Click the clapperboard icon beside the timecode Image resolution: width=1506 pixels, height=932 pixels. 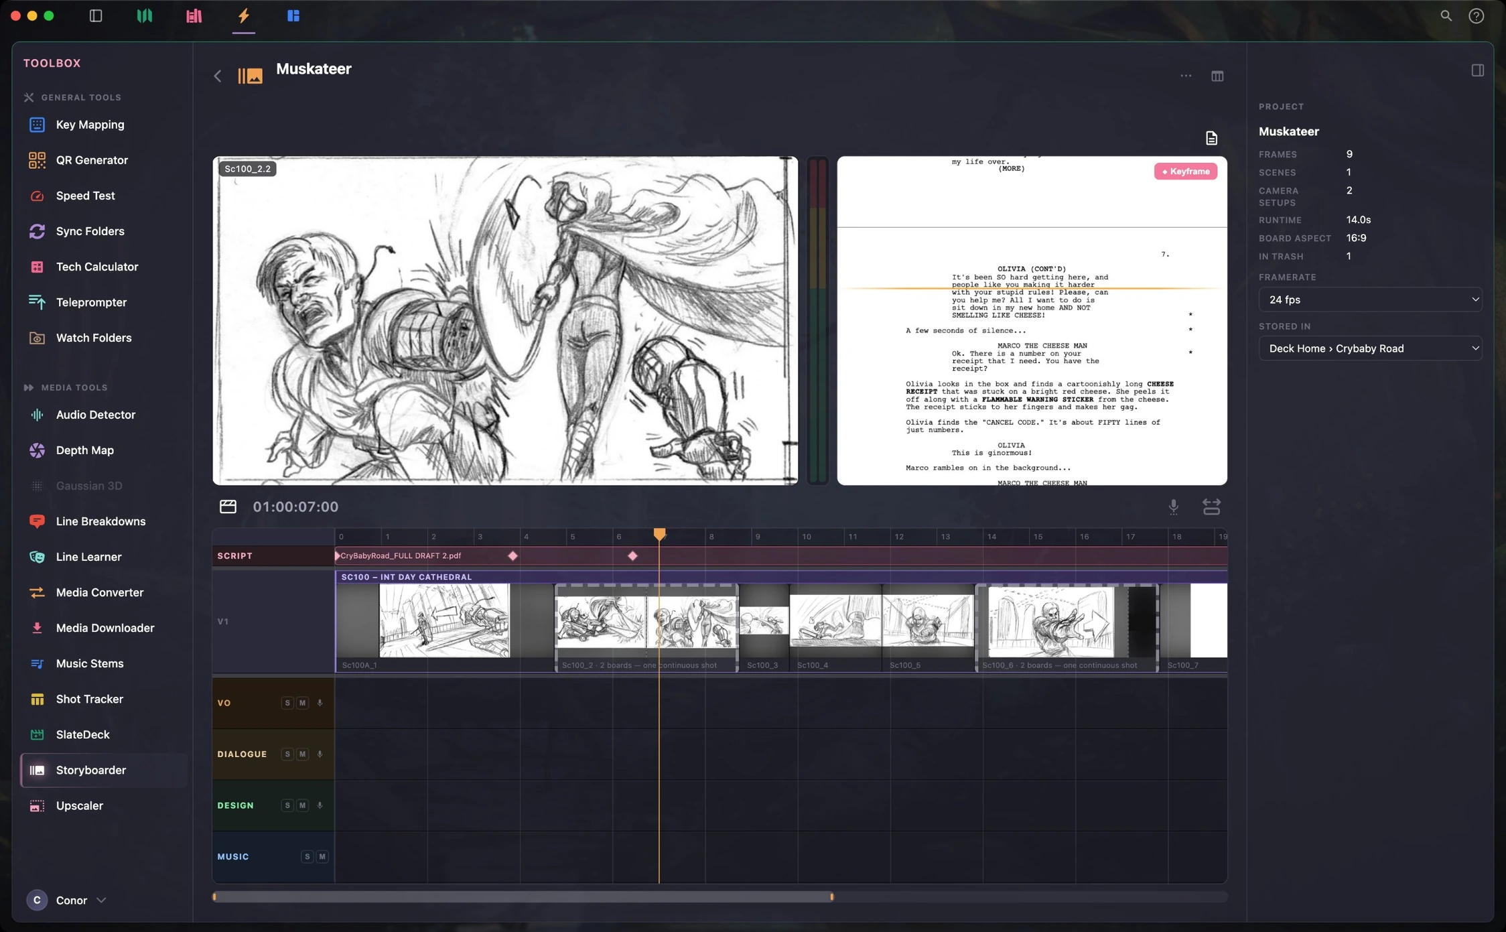[x=228, y=507]
